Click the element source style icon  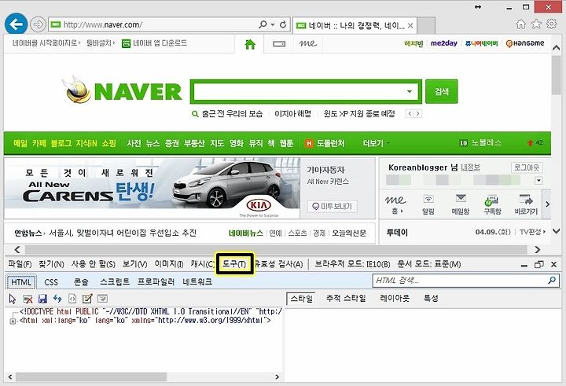pyautogui.click(x=72, y=299)
